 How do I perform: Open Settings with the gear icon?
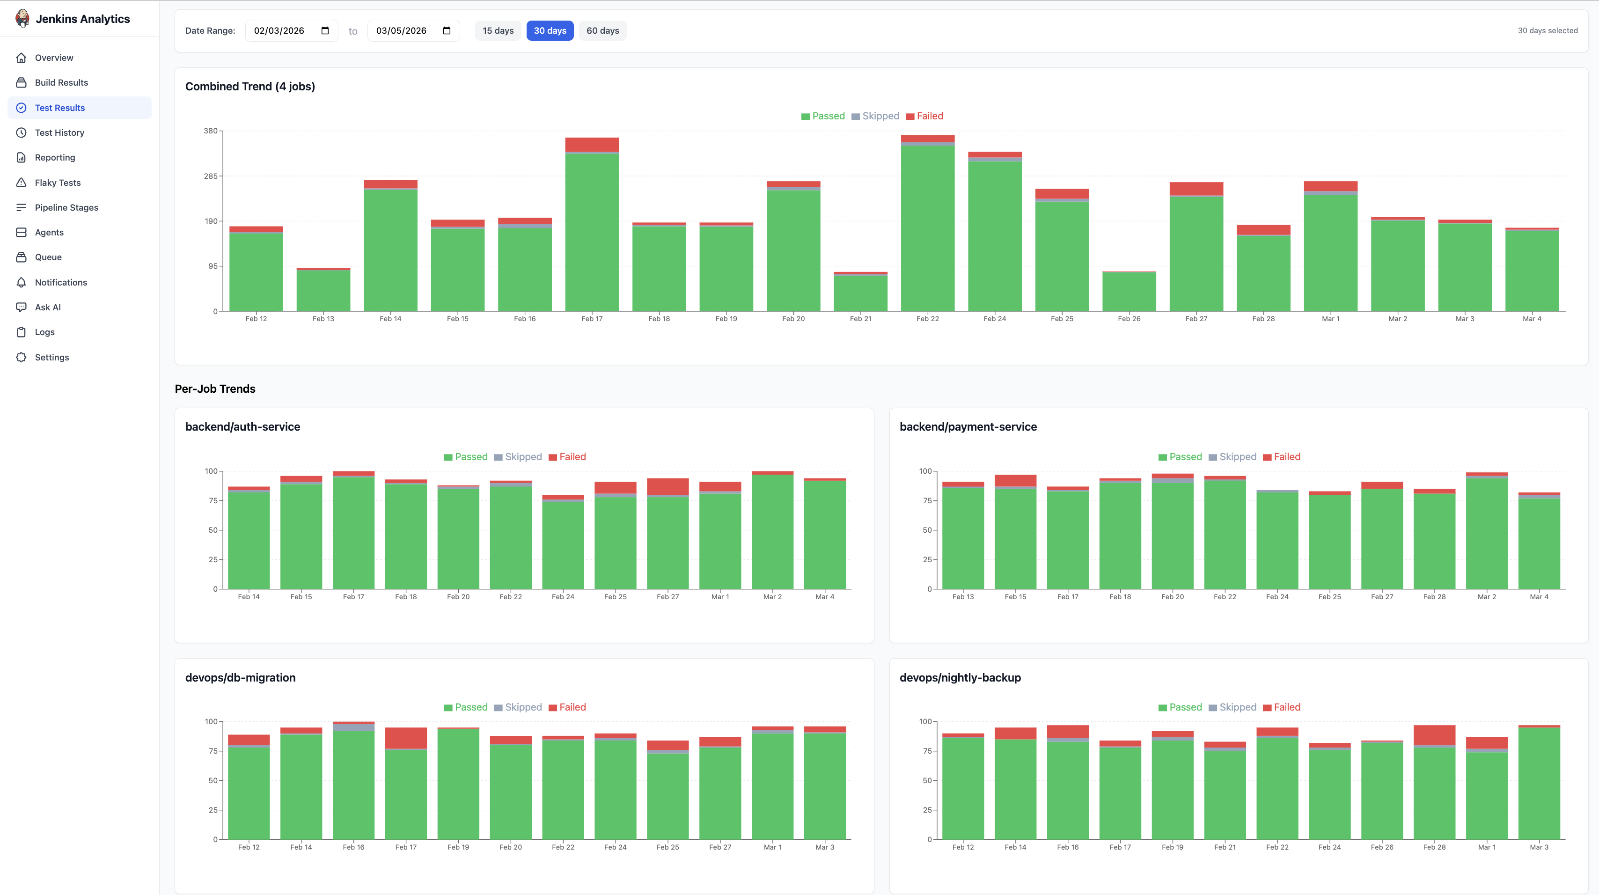tap(22, 357)
